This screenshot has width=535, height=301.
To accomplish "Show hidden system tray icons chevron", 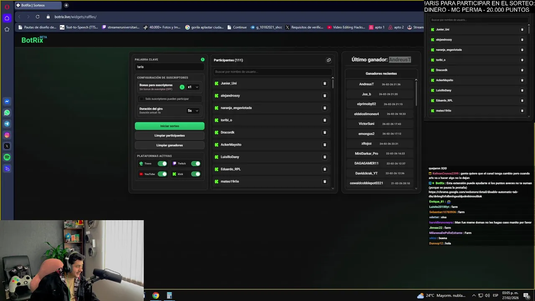I will pos(474,296).
